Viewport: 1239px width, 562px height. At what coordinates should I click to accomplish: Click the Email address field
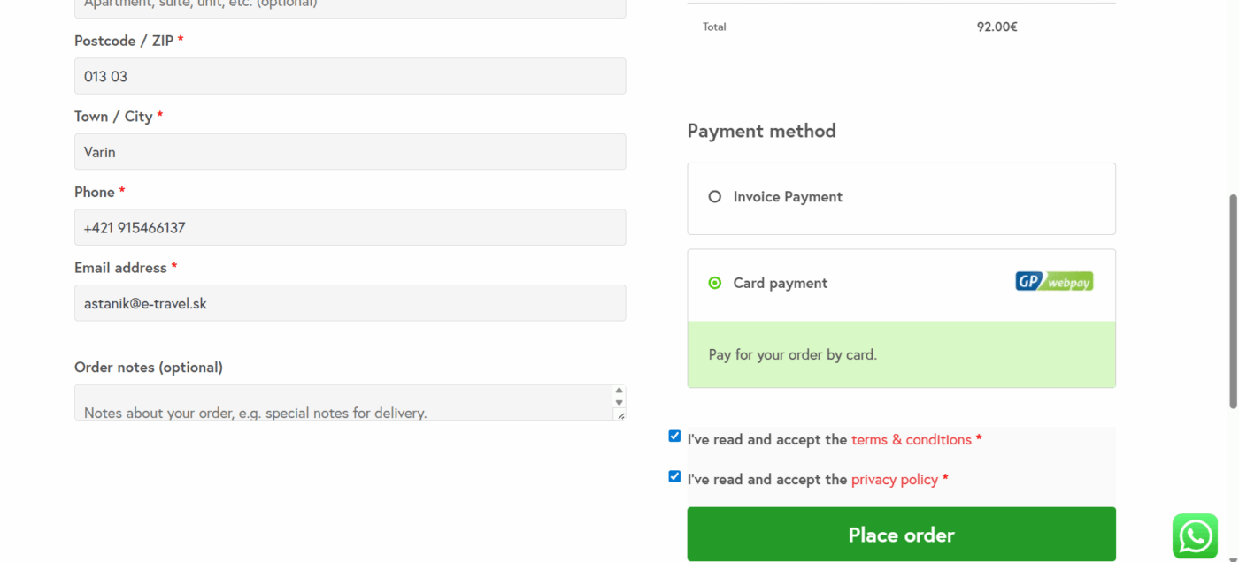click(x=350, y=302)
